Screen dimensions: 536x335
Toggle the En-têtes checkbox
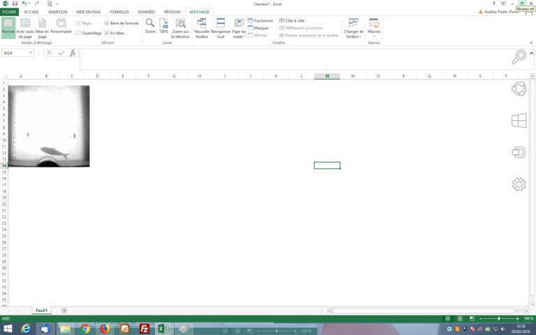[x=107, y=32]
